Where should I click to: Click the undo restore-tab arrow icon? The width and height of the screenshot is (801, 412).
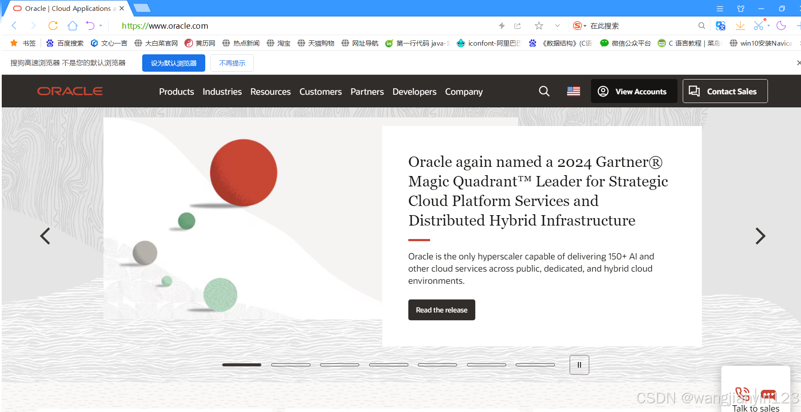(x=90, y=26)
